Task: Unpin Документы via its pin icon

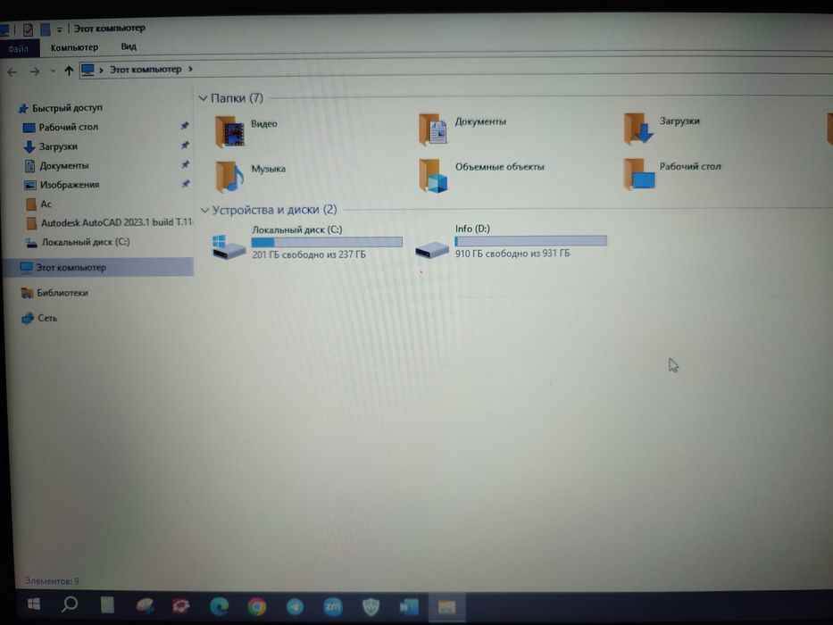Action: point(185,164)
